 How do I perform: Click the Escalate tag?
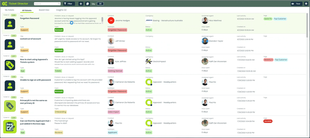tap(268, 121)
